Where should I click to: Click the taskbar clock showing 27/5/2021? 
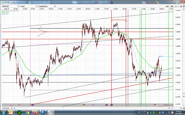(x=178, y=113)
